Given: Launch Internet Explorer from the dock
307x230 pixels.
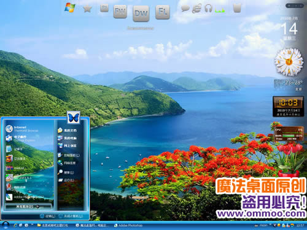Looking at the screenshot, I should [x=196, y=9].
